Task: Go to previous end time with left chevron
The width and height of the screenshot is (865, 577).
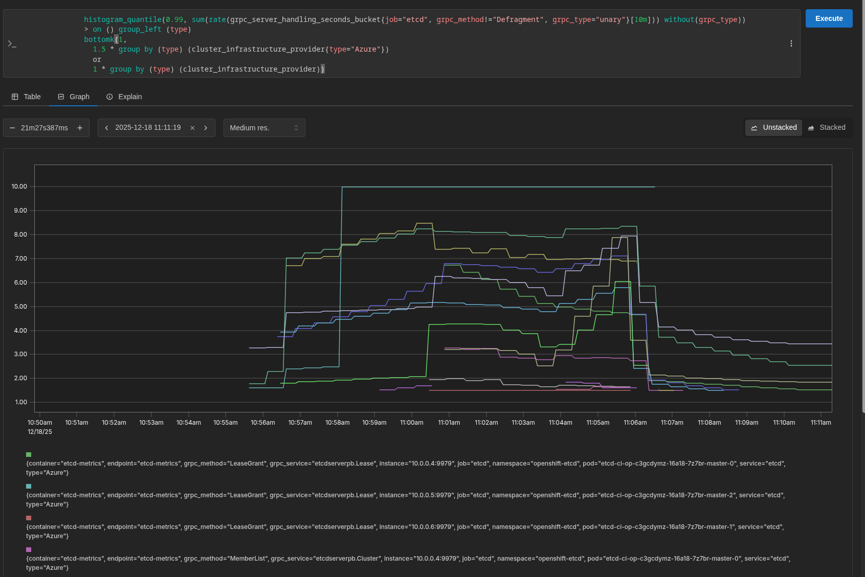Action: click(106, 128)
